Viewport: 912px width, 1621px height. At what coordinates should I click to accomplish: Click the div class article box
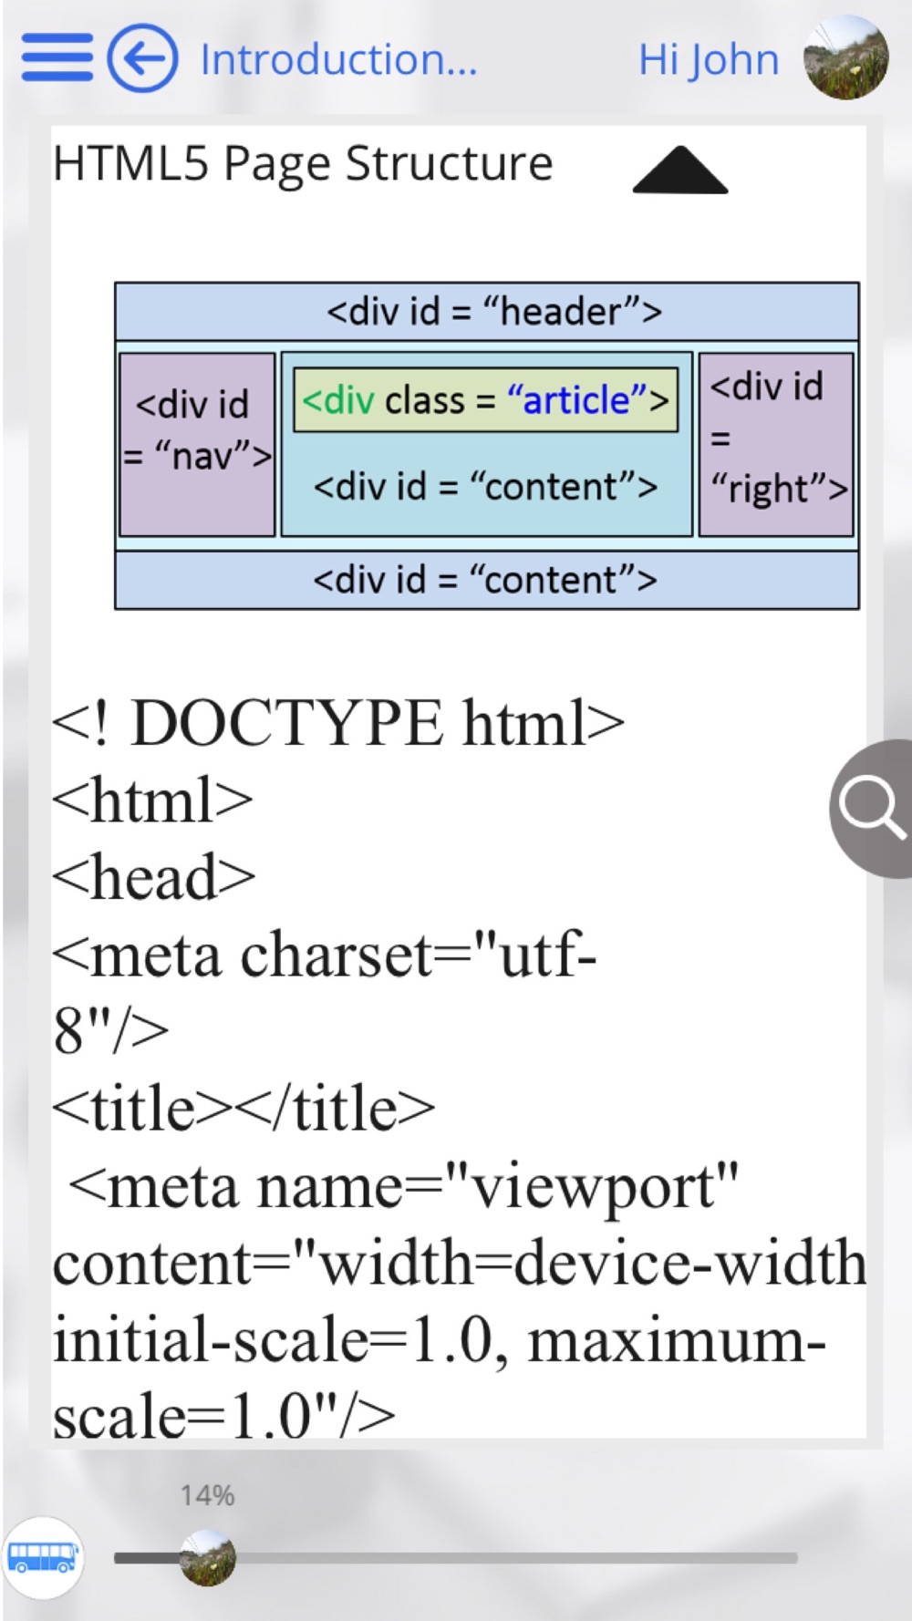(x=486, y=400)
